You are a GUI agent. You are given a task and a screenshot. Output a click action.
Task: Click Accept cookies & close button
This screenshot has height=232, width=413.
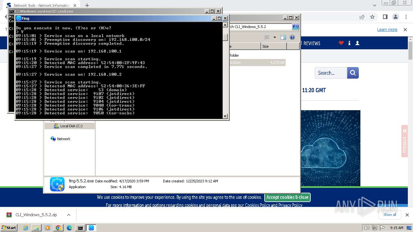click(287, 197)
